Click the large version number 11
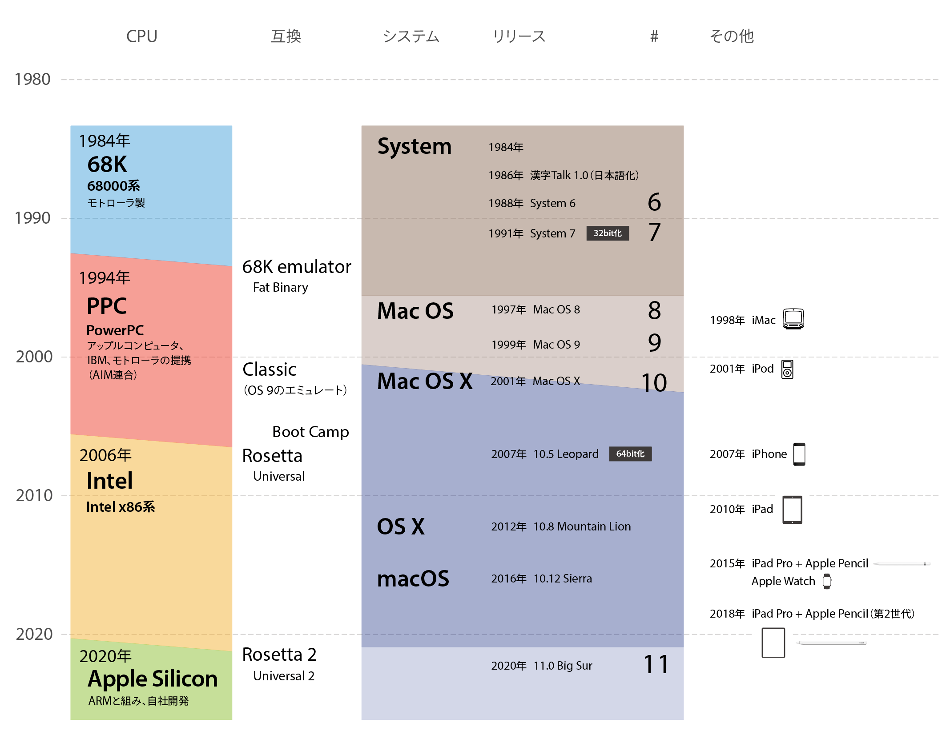This screenshot has width=942, height=731. [x=656, y=665]
